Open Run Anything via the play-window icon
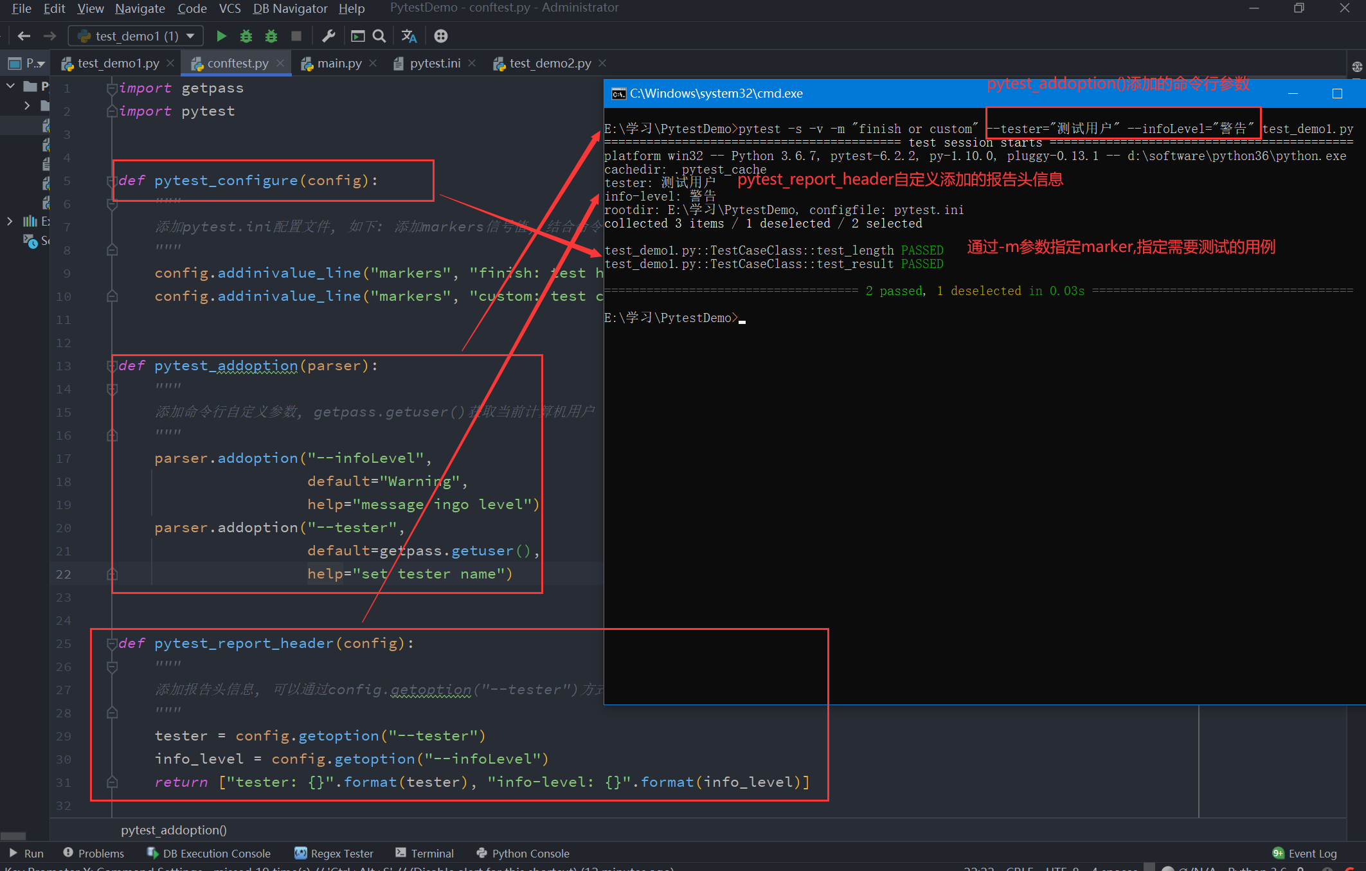The height and width of the screenshot is (871, 1366). [x=357, y=36]
